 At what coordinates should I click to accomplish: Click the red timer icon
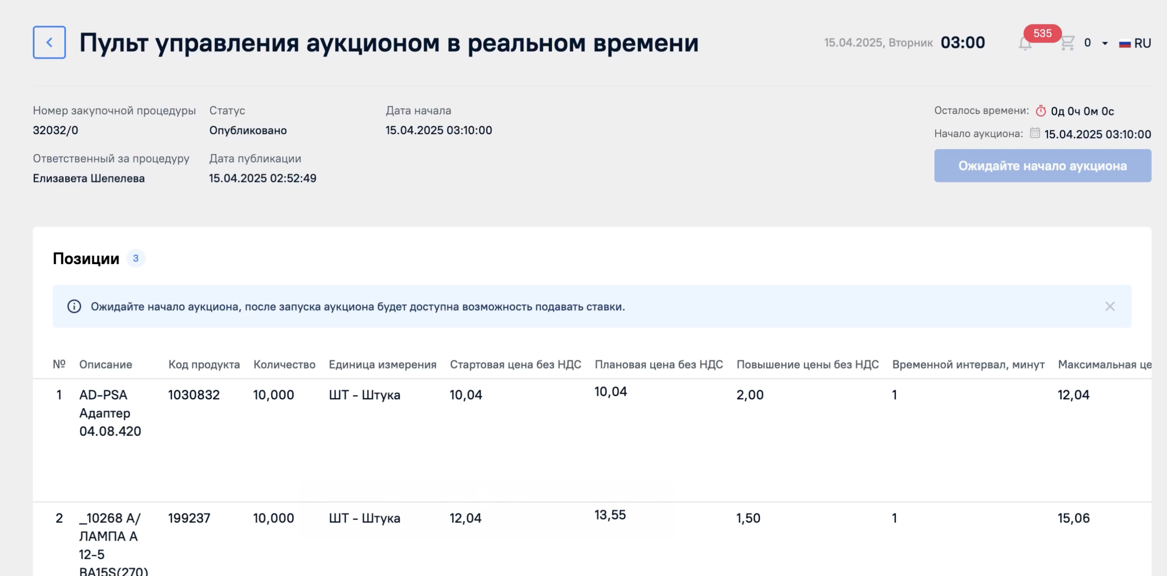click(1041, 111)
